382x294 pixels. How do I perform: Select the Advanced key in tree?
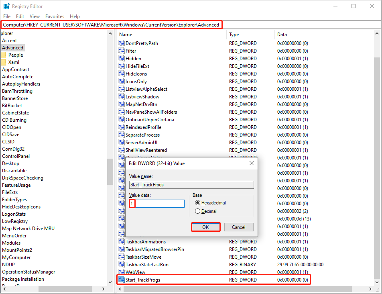[13, 48]
